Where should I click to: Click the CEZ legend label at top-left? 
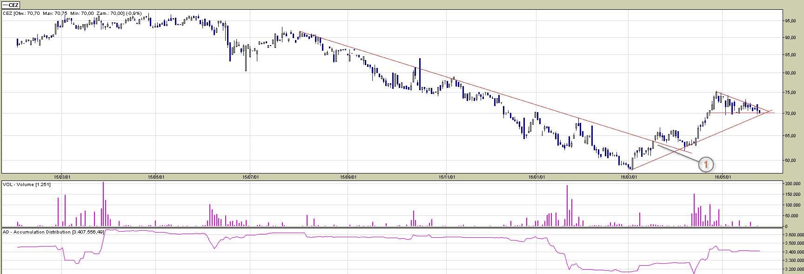pyautogui.click(x=11, y=5)
